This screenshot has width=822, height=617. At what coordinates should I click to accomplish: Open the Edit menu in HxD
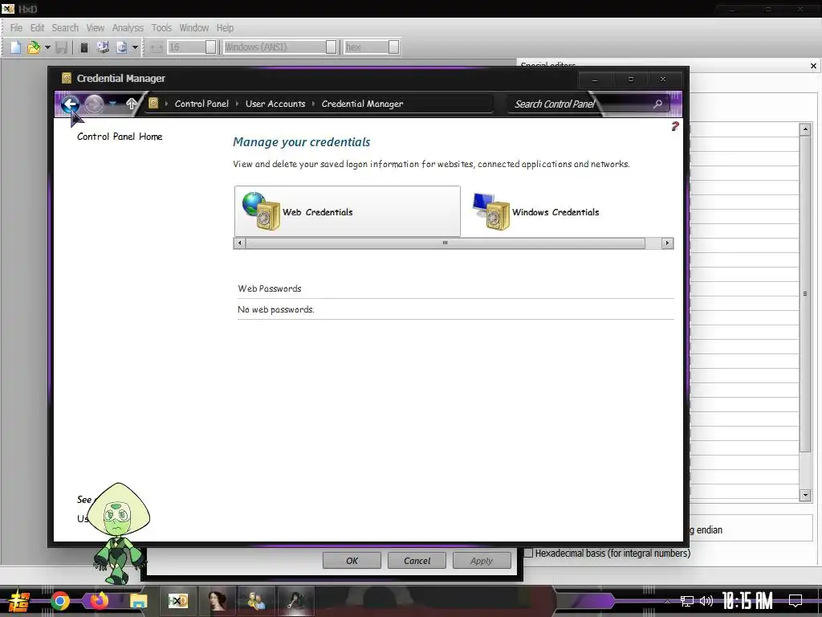coord(37,28)
